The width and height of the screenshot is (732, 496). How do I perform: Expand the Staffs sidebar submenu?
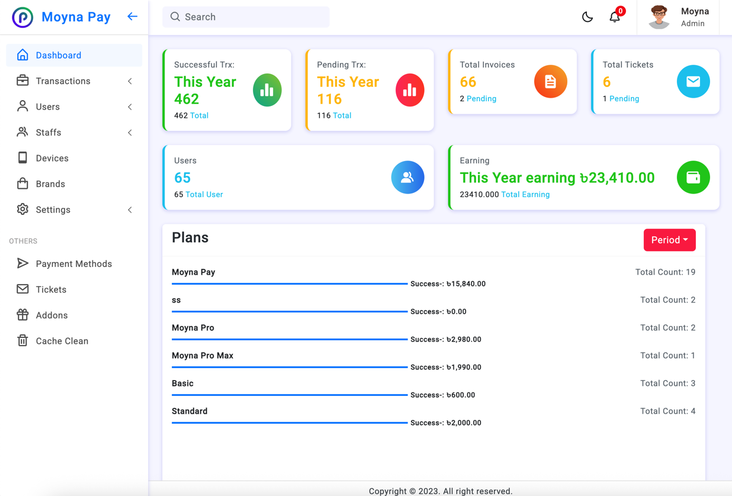tap(74, 133)
